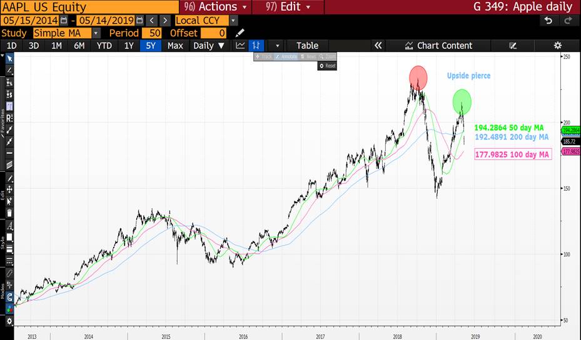Viewport: 581px width, 340px height.
Task: Click the 177.9825 100 day MA label
Action: (513, 154)
